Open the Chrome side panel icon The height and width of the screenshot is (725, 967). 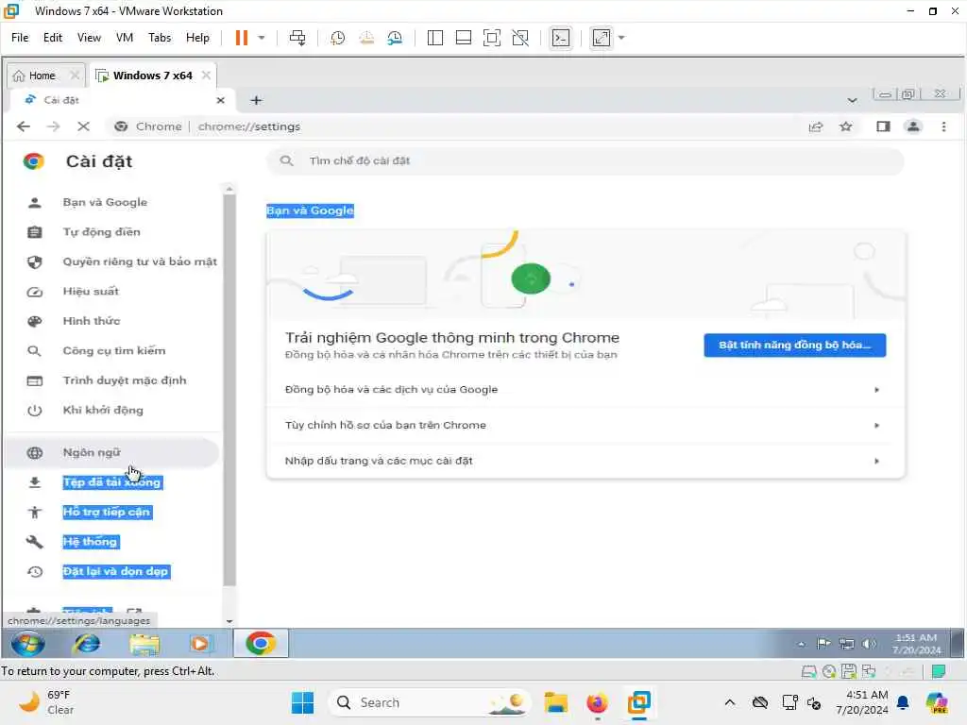coord(883,126)
